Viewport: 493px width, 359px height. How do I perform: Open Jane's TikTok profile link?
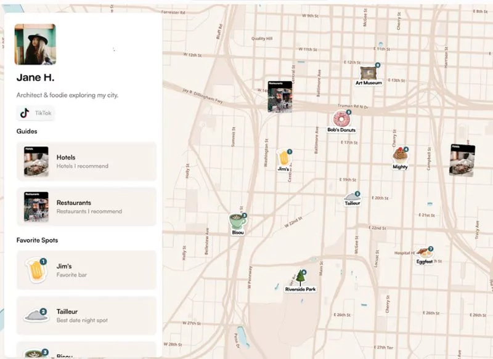click(x=35, y=113)
